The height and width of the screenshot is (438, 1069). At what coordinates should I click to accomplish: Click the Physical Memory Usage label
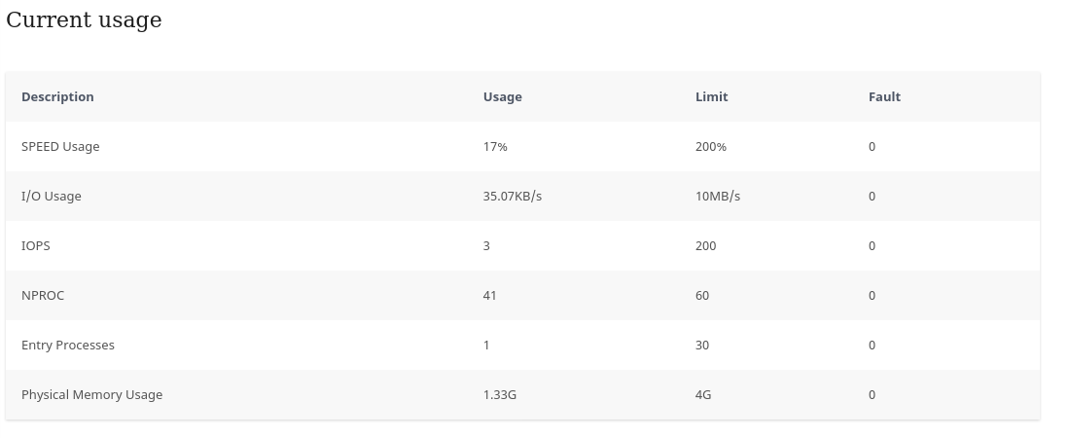pyautogui.click(x=92, y=395)
